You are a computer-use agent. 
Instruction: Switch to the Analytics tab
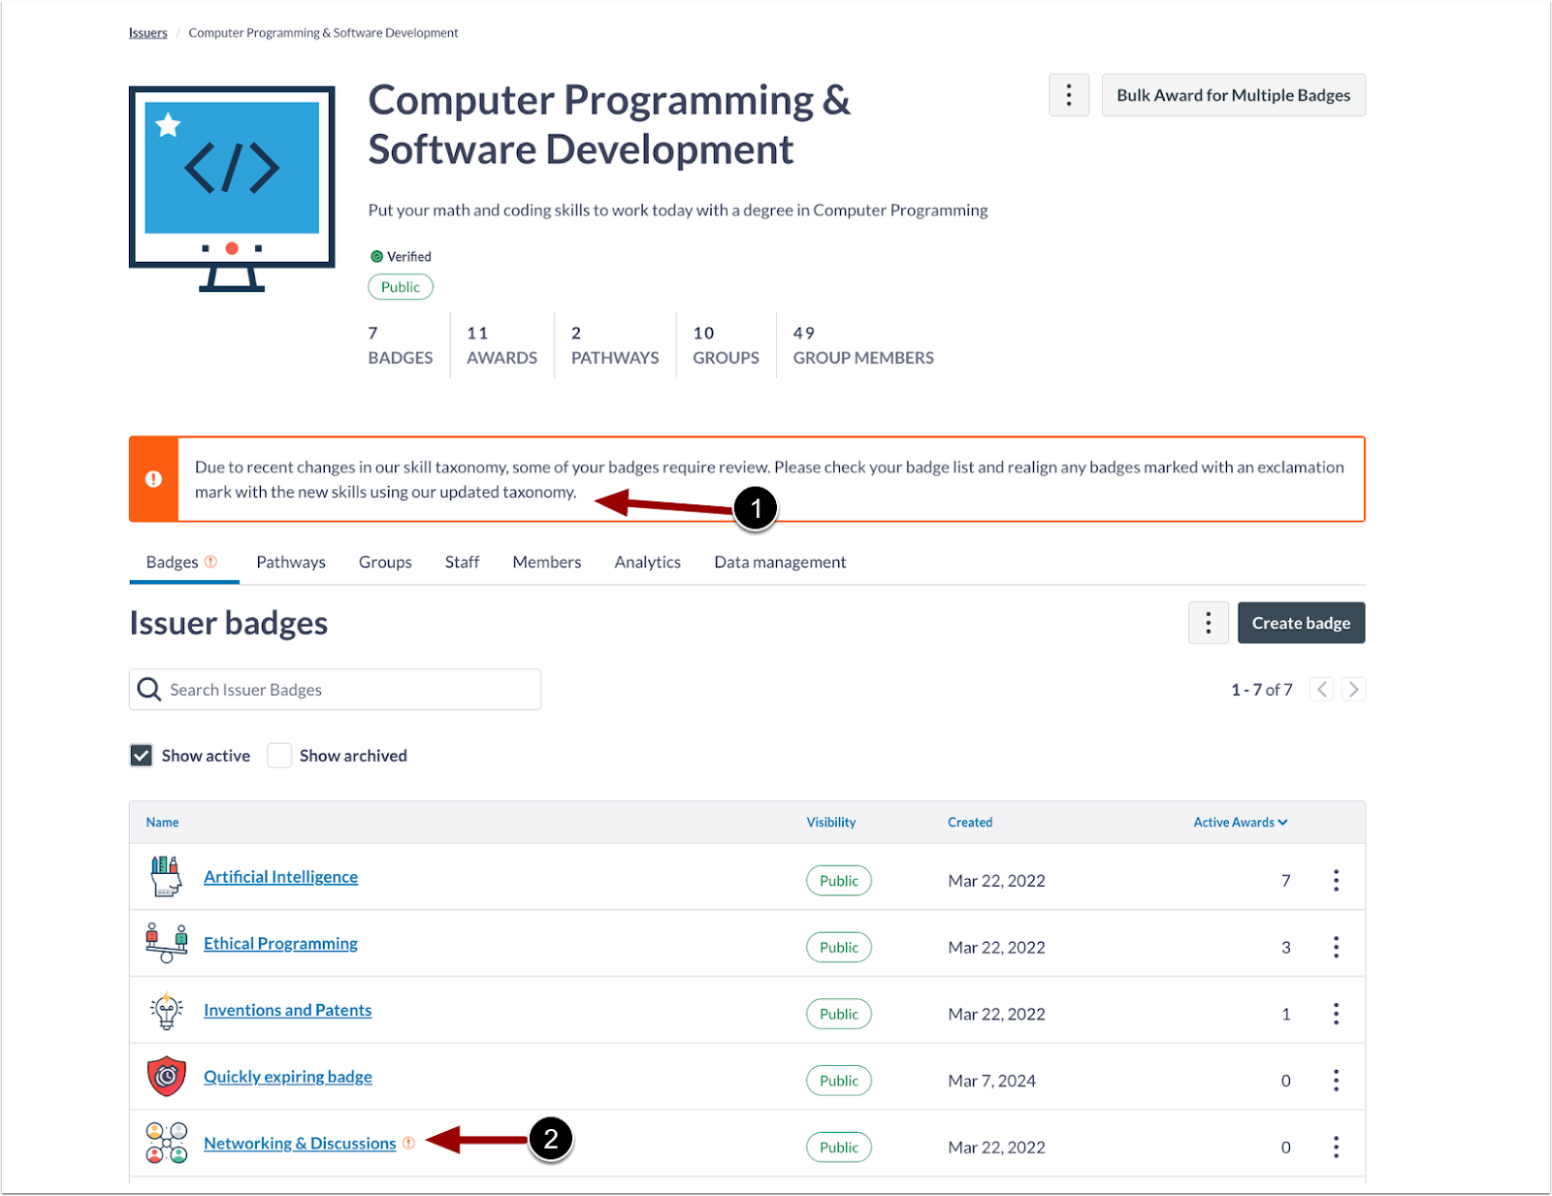pos(648,563)
